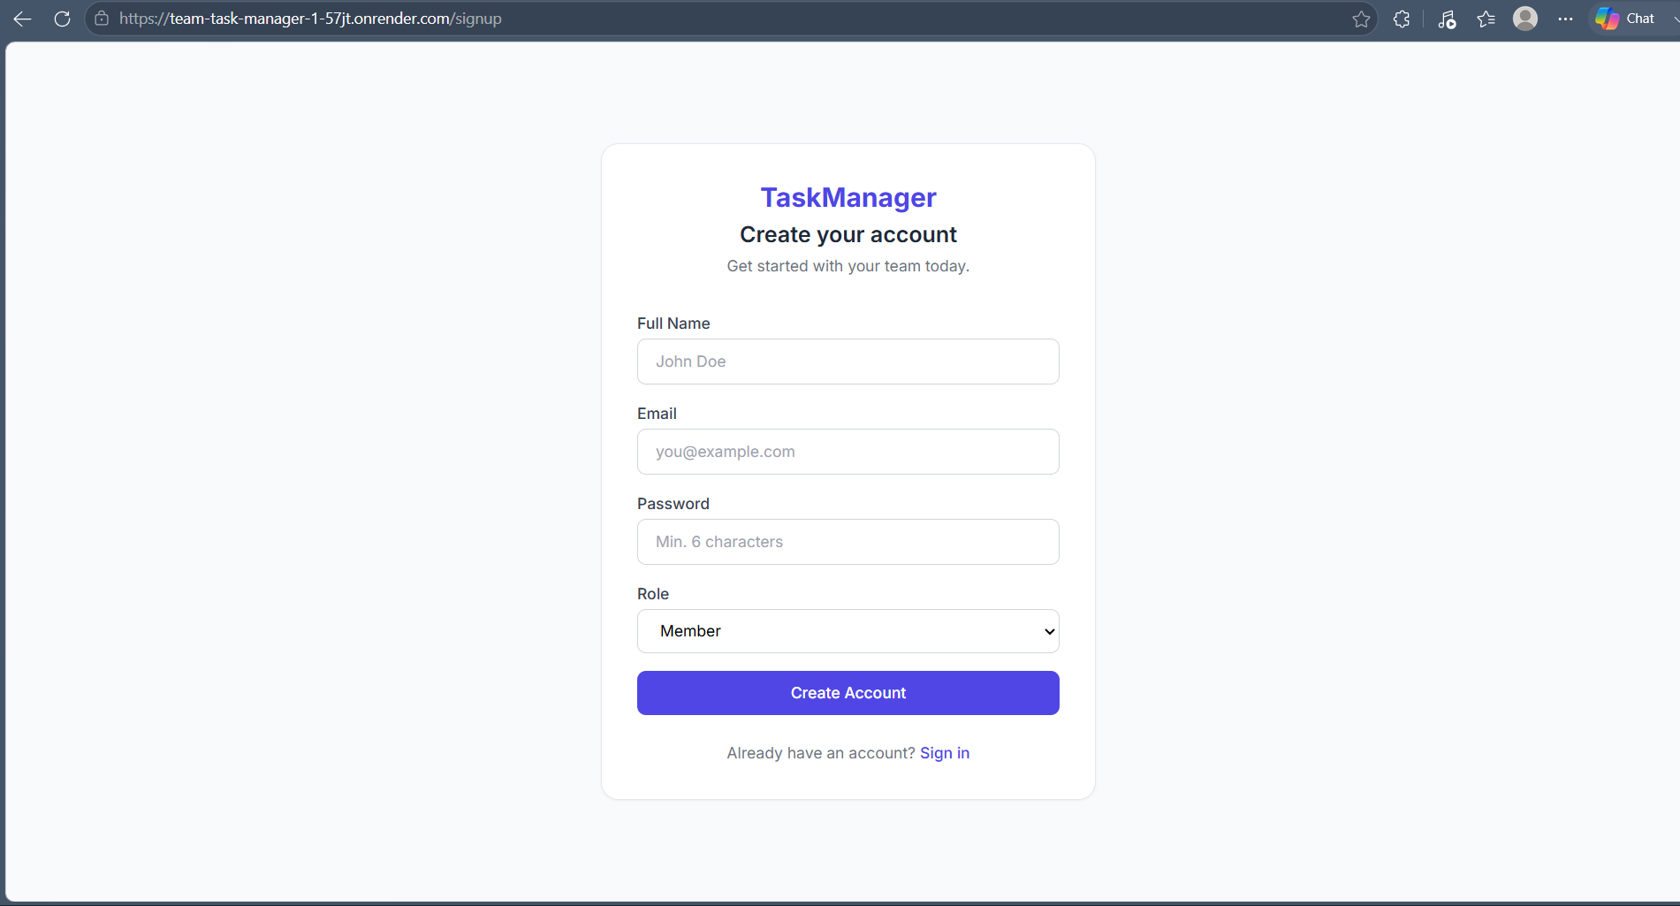Click the Email input field
Viewport: 1680px width, 906px height.
848,452
